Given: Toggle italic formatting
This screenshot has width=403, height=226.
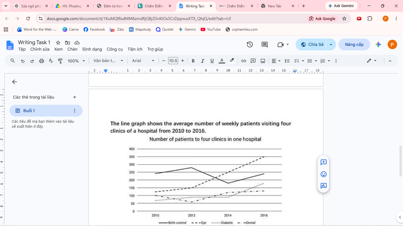Looking at the screenshot, I should pos(203,61).
